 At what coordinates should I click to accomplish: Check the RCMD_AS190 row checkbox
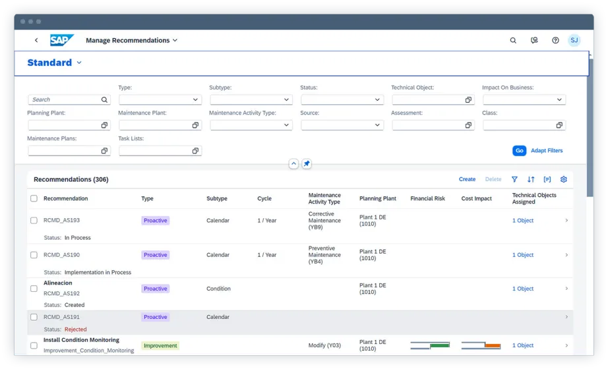(x=34, y=255)
